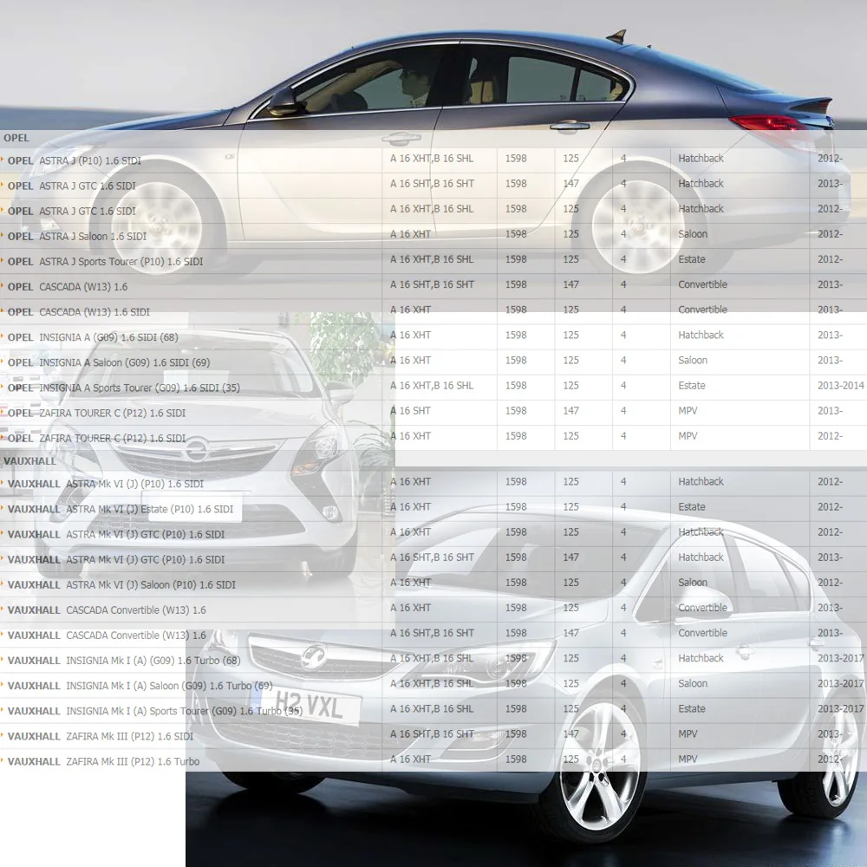The image size is (867, 867).
Task: Click 2012- in VAUXHALL ASTRA Saloon (P10) row
Action: [x=830, y=583]
